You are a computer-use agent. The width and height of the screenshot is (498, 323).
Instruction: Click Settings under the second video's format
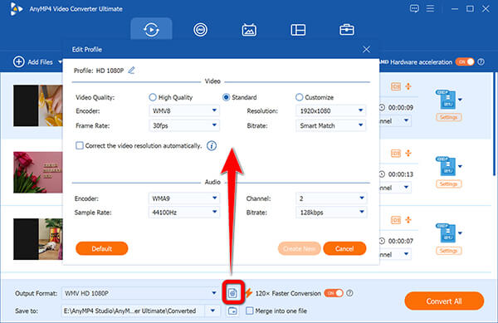[x=448, y=184]
